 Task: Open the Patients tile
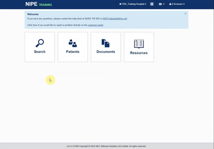click(73, 47)
